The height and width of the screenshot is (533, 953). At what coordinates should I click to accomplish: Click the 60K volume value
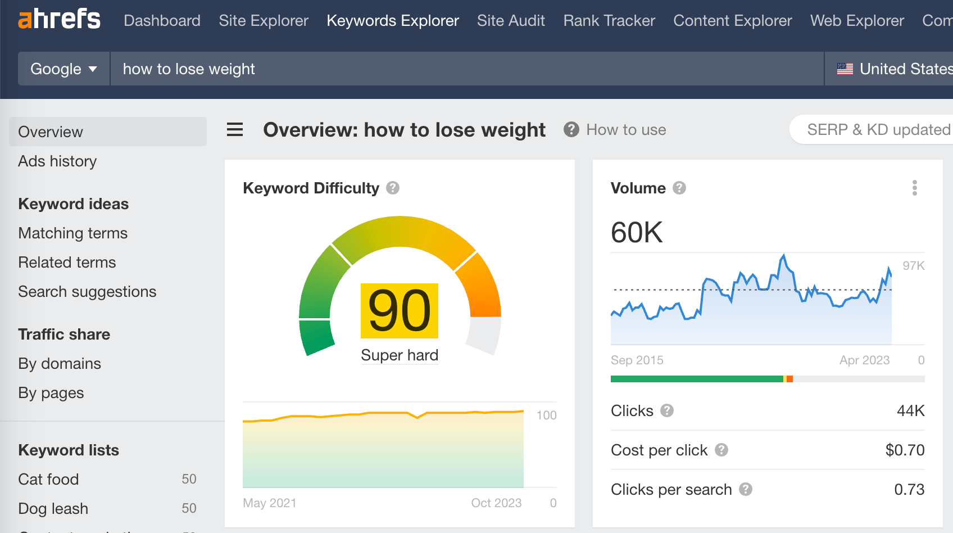pyautogui.click(x=637, y=232)
